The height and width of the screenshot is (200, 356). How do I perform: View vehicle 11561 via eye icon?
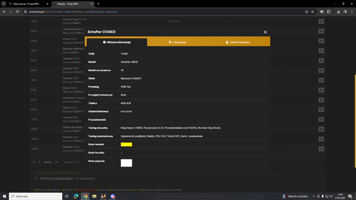pyautogui.click(x=321, y=129)
